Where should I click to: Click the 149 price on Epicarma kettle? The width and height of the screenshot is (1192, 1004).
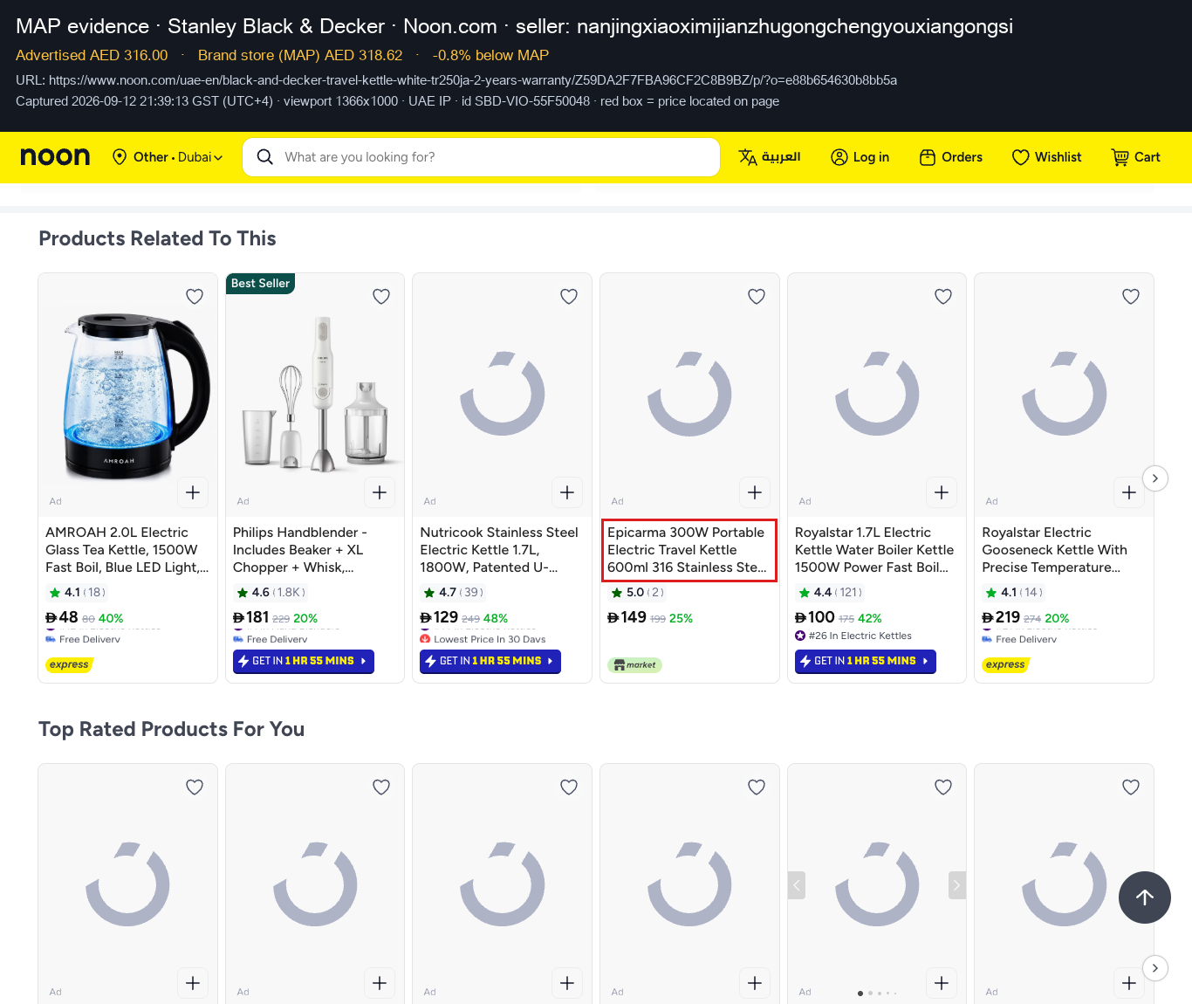coord(627,618)
